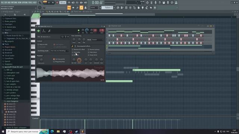Click the save project icon in top toolbar
The width and height of the screenshot is (239, 134).
[164, 3]
